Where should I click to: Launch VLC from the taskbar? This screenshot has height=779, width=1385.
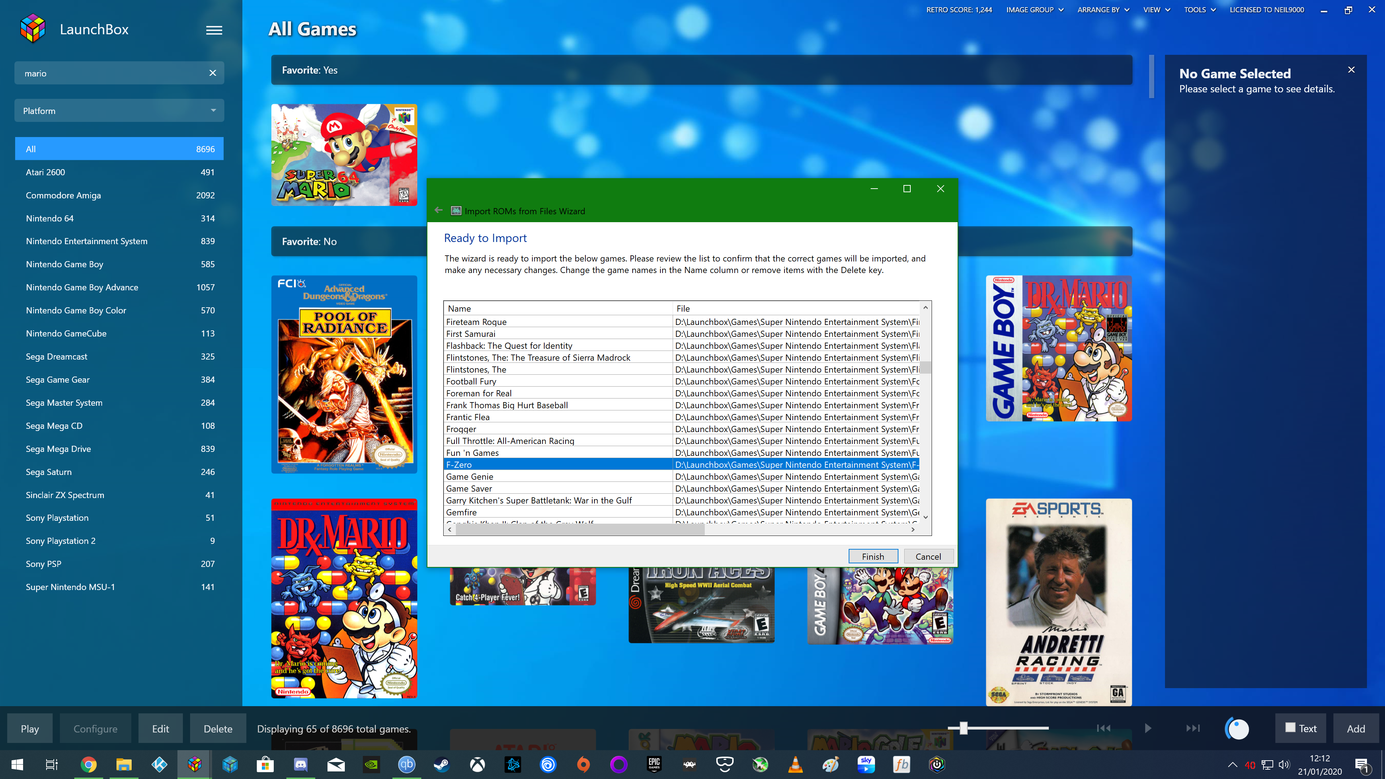click(x=795, y=765)
